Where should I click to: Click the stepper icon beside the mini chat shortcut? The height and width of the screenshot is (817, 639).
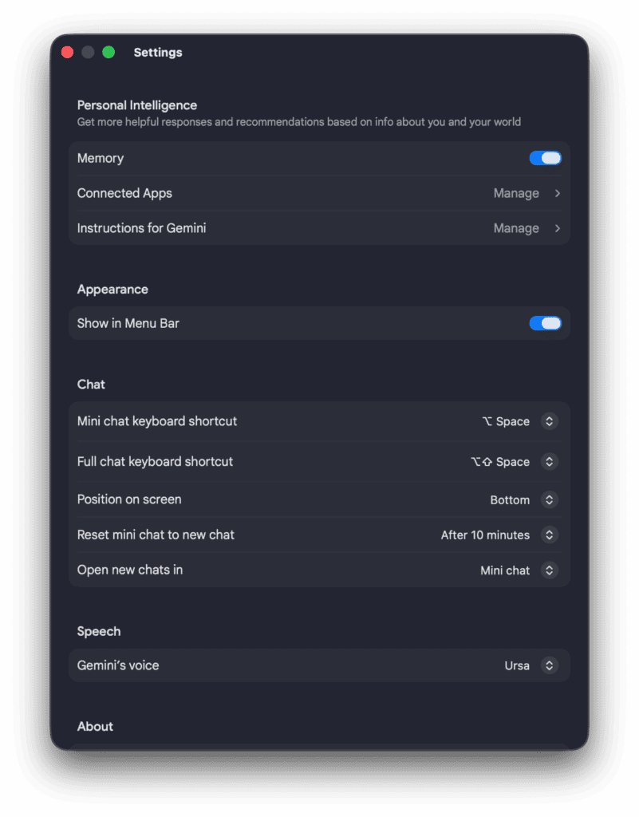(x=549, y=421)
